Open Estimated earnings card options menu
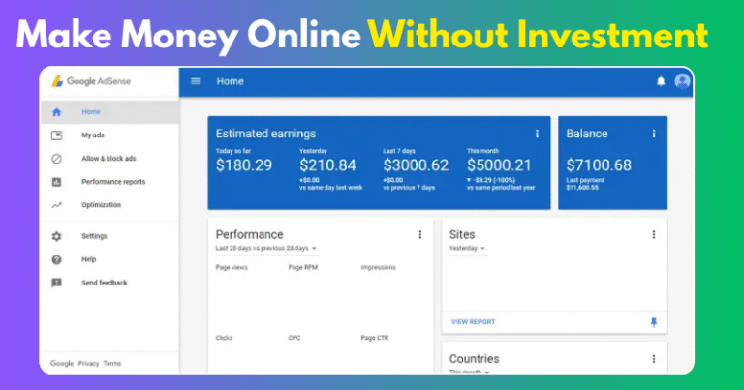 tap(537, 134)
